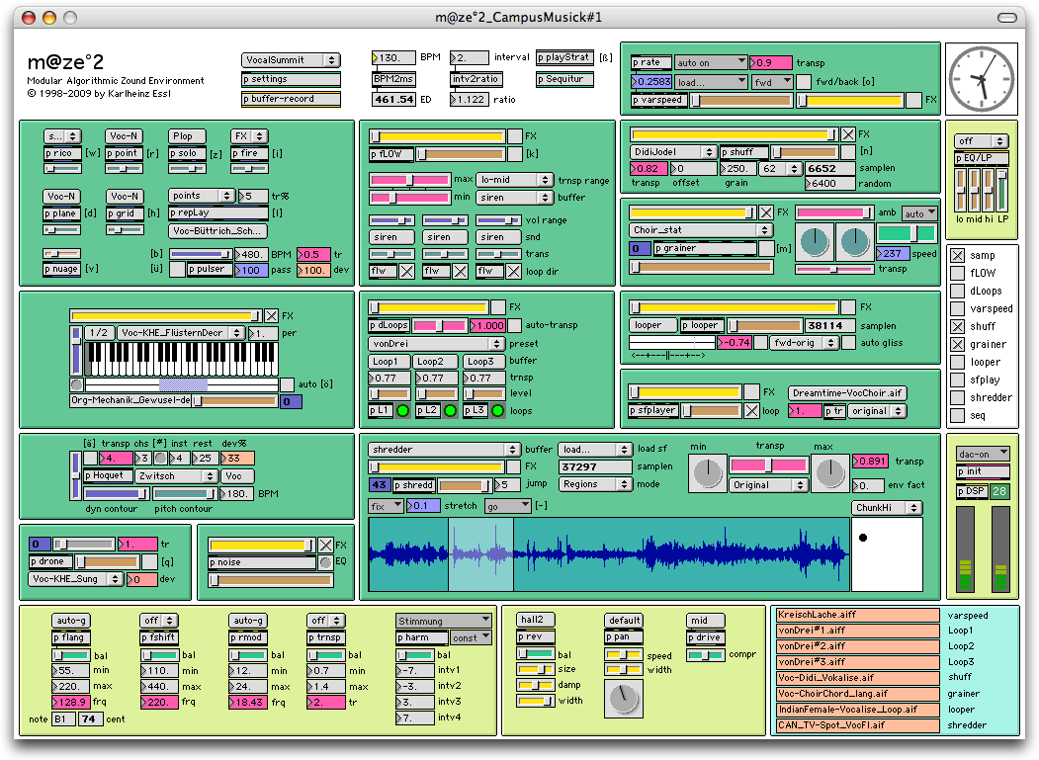This screenshot has height=760, width=1039.
Task: Click the Plop button
Action: 187,135
